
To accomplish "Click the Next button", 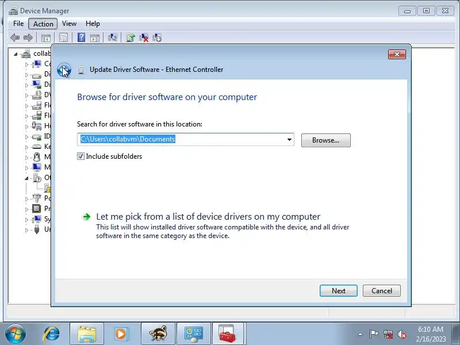I will coord(339,291).
